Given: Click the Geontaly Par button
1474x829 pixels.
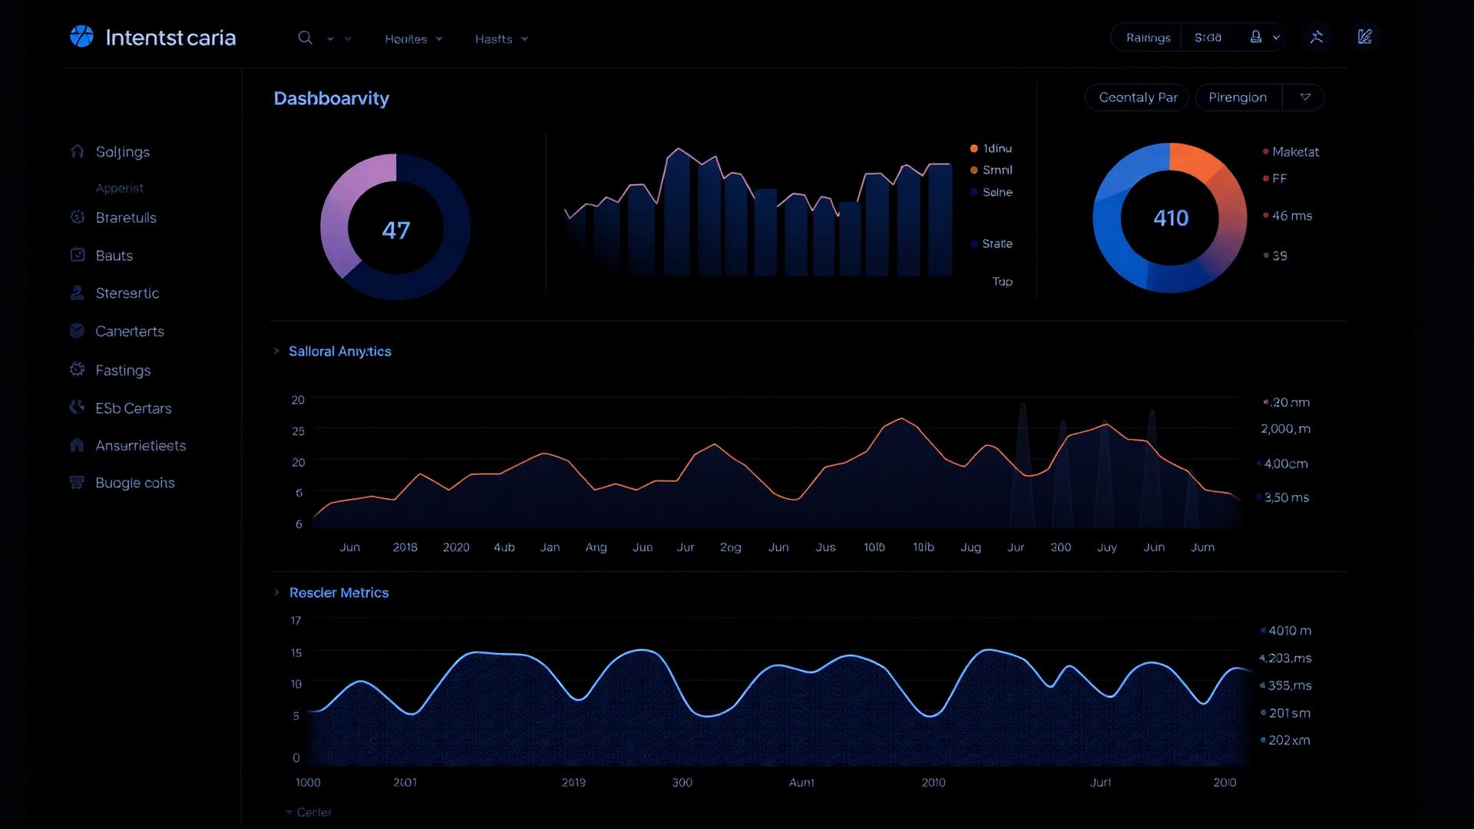Looking at the screenshot, I should pos(1137,97).
